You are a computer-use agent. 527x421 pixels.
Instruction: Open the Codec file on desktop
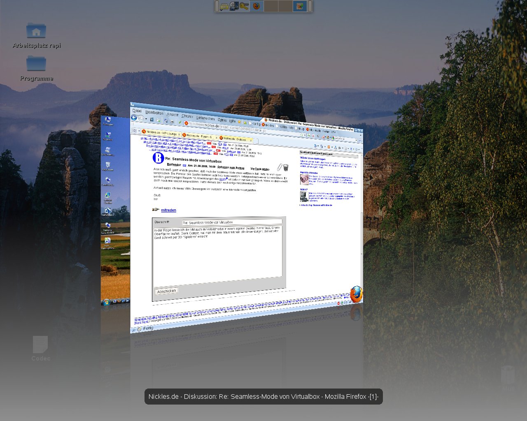[x=40, y=349]
